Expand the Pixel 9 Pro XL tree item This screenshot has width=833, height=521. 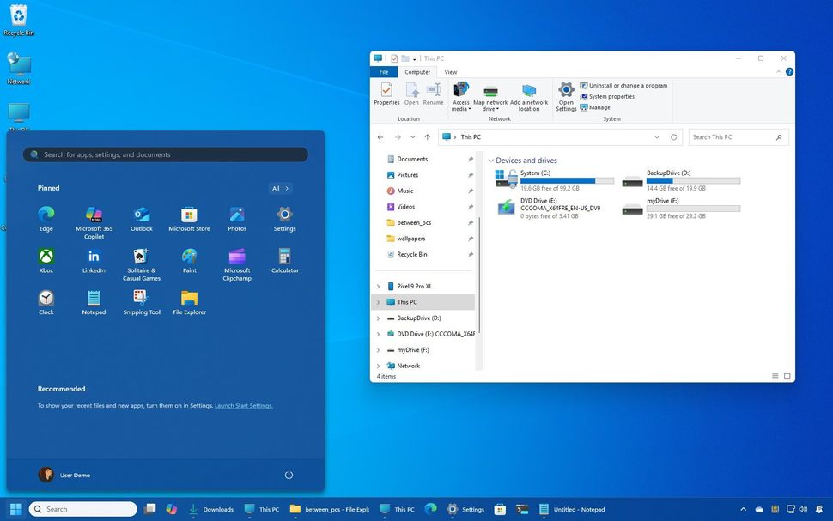click(x=378, y=286)
